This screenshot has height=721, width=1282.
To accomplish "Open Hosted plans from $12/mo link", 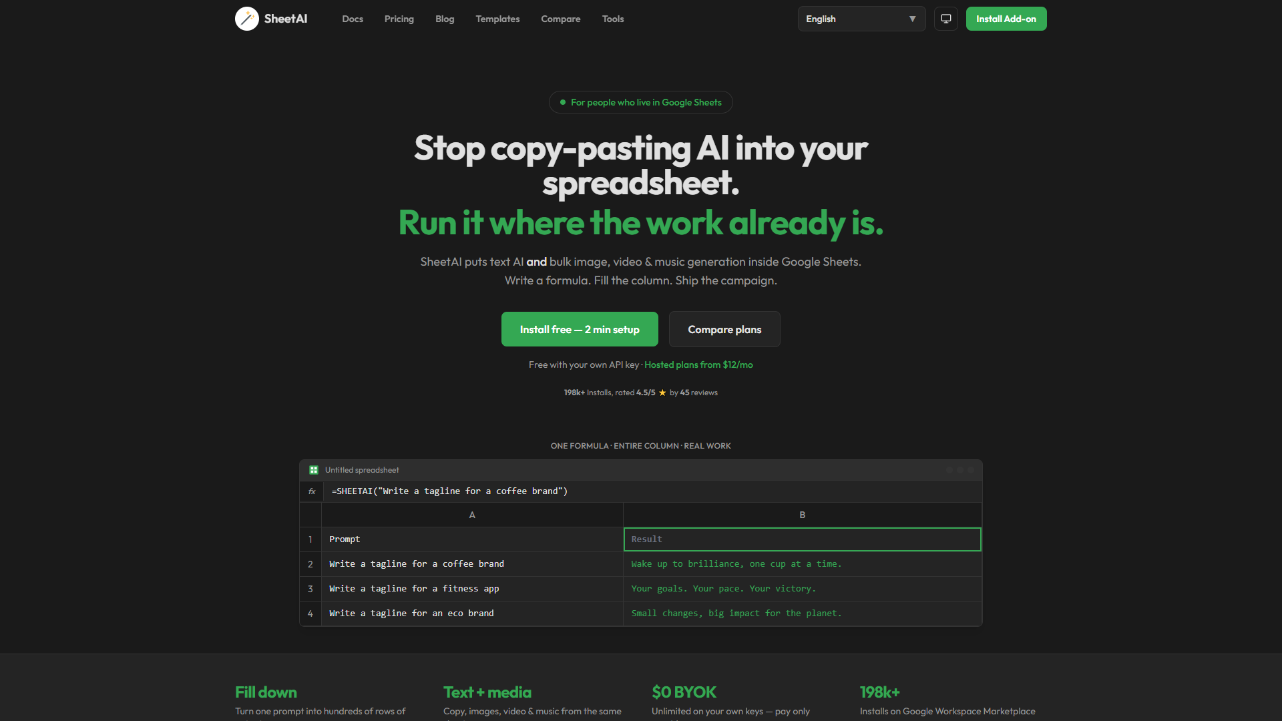I will click(x=698, y=365).
